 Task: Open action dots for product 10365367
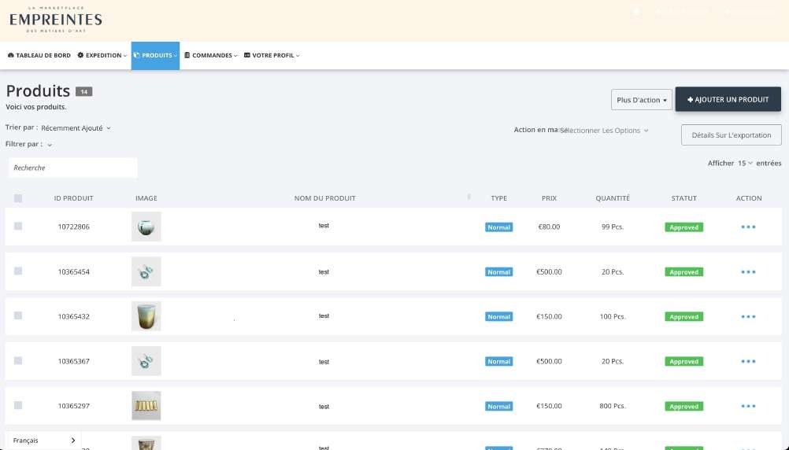click(748, 362)
